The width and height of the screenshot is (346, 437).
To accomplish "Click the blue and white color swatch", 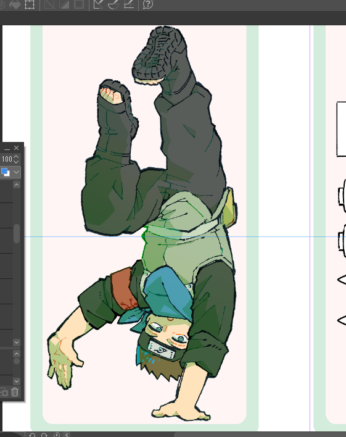I will [6, 172].
